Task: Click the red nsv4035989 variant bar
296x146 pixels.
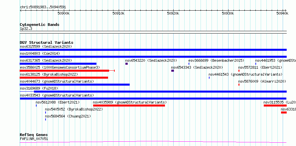Action: [129, 106]
